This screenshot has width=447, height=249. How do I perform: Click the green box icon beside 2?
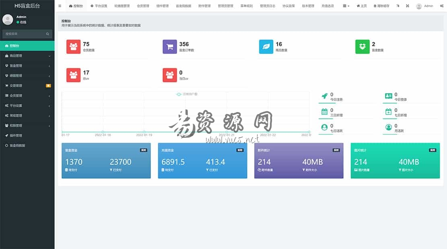[x=363, y=47]
